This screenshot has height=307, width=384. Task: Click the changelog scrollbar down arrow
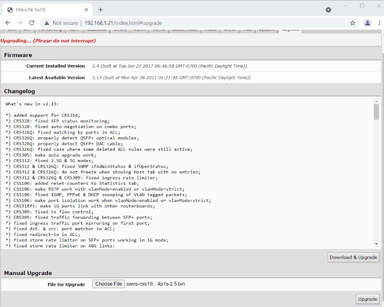(x=376, y=244)
